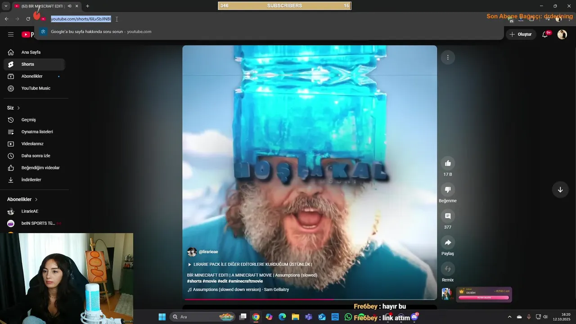
Task: Open the Windows Start menu
Action: (x=162, y=317)
